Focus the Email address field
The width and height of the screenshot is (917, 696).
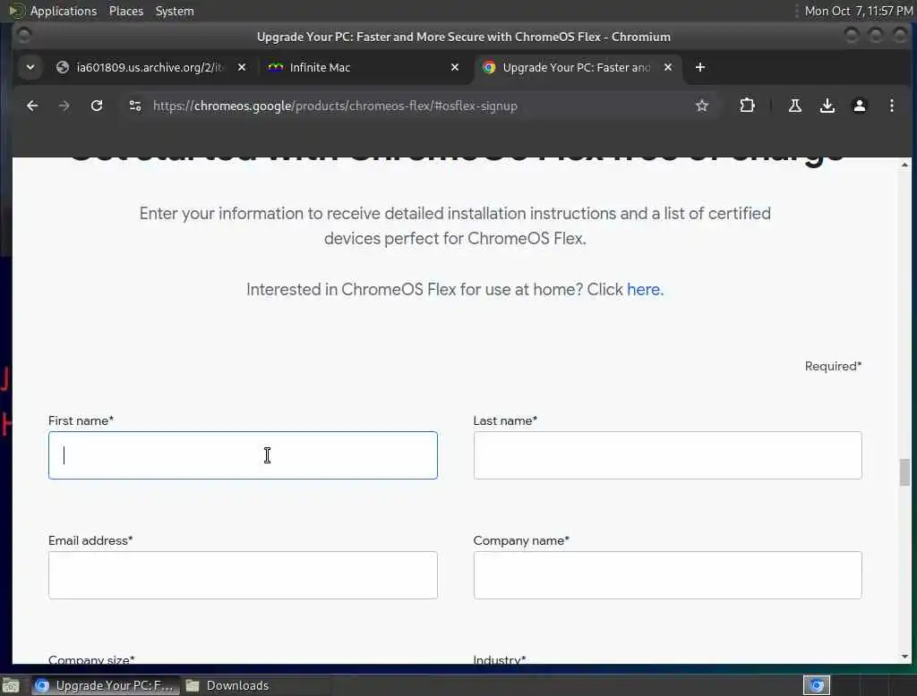pyautogui.click(x=243, y=575)
